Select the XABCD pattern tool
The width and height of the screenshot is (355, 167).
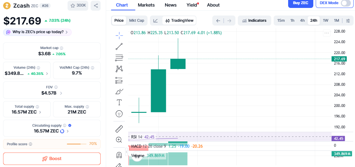[119, 69]
